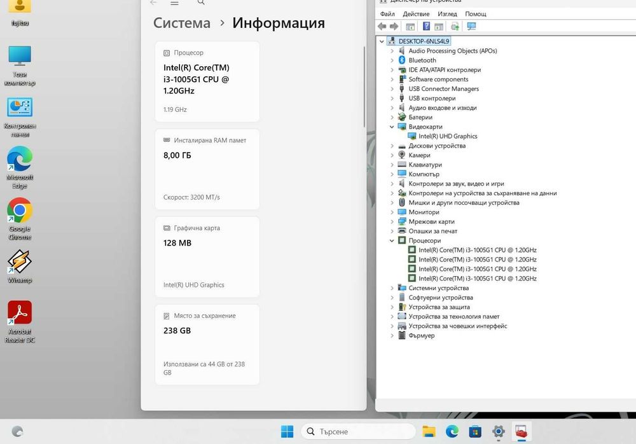Click the Back arrow in Device Manager toolbar
This screenshot has width=636, height=444.
click(382, 26)
